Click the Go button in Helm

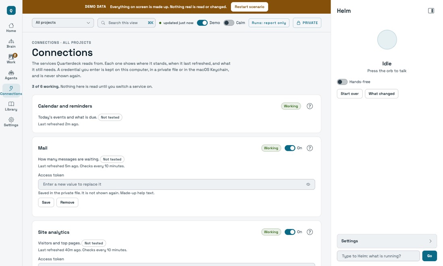pos(429,256)
